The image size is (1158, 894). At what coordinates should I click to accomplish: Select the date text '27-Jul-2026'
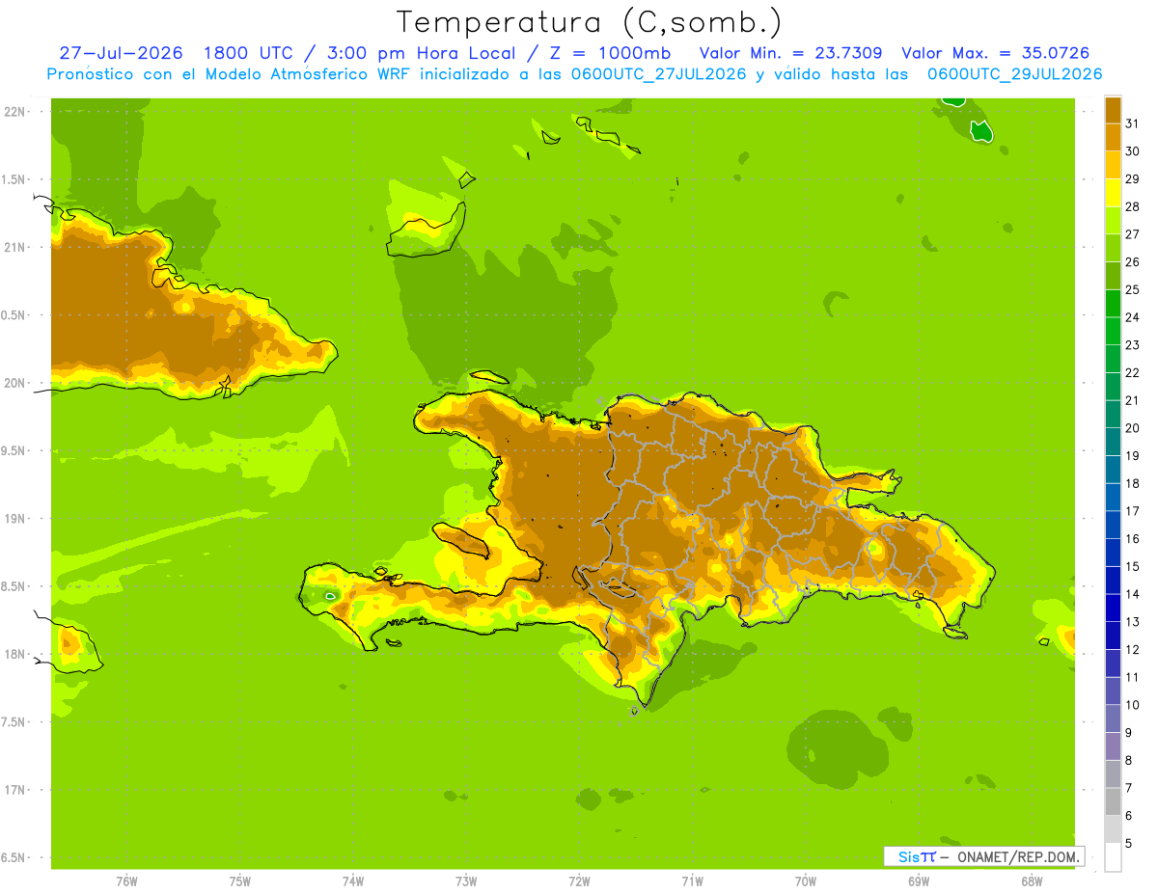click(x=121, y=53)
